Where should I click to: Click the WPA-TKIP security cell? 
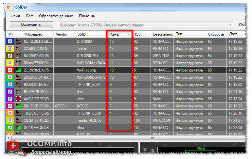(162, 56)
